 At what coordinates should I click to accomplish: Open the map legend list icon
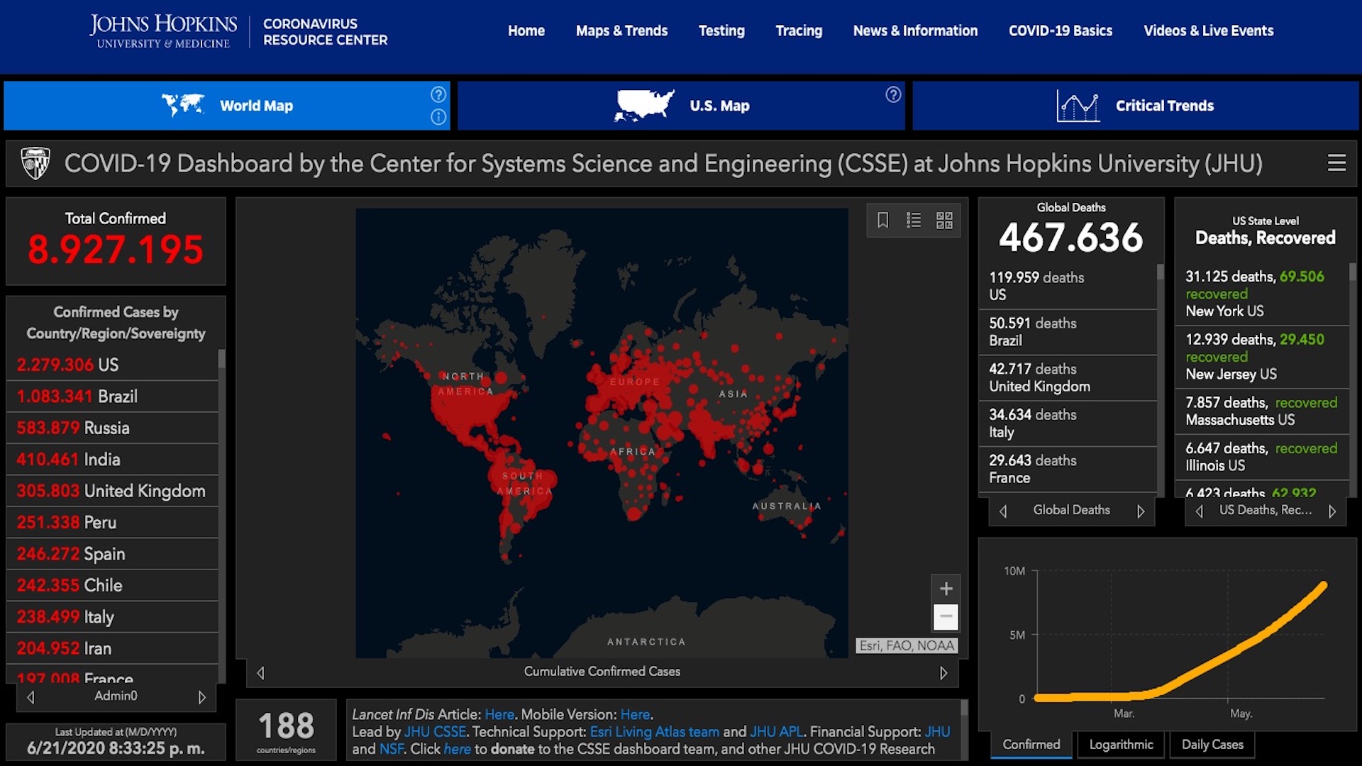pos(914,221)
